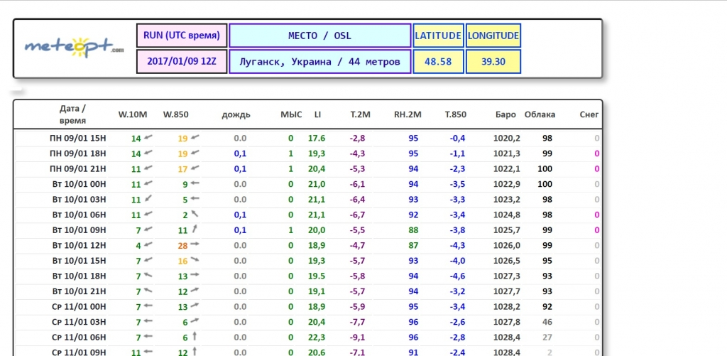Click cloud value 46 in Ср 11/01 03Н row
This screenshot has width=727, height=356.
547,322
